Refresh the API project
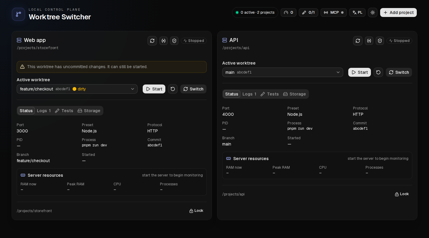429x238 pixels. point(358,41)
